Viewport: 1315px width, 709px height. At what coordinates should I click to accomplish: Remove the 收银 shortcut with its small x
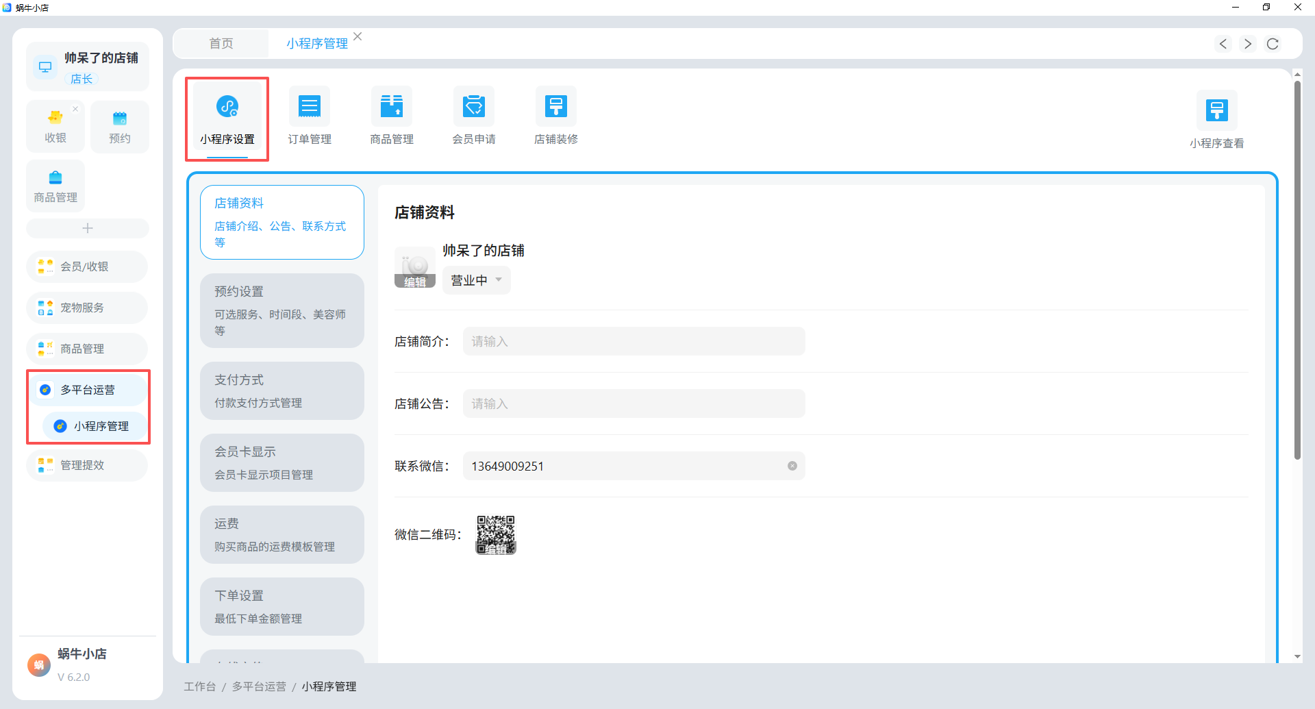(x=76, y=109)
